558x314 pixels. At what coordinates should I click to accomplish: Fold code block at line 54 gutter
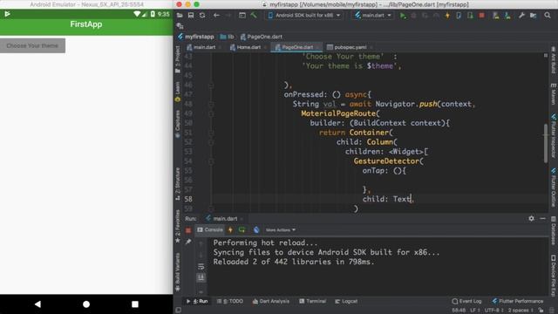(x=211, y=161)
